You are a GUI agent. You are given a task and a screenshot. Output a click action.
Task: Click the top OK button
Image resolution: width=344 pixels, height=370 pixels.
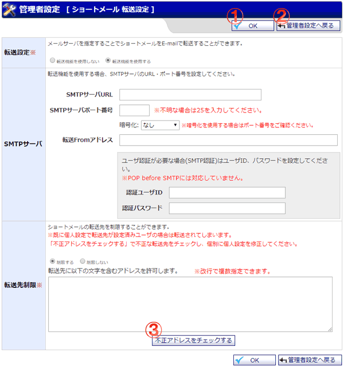coord(252,26)
